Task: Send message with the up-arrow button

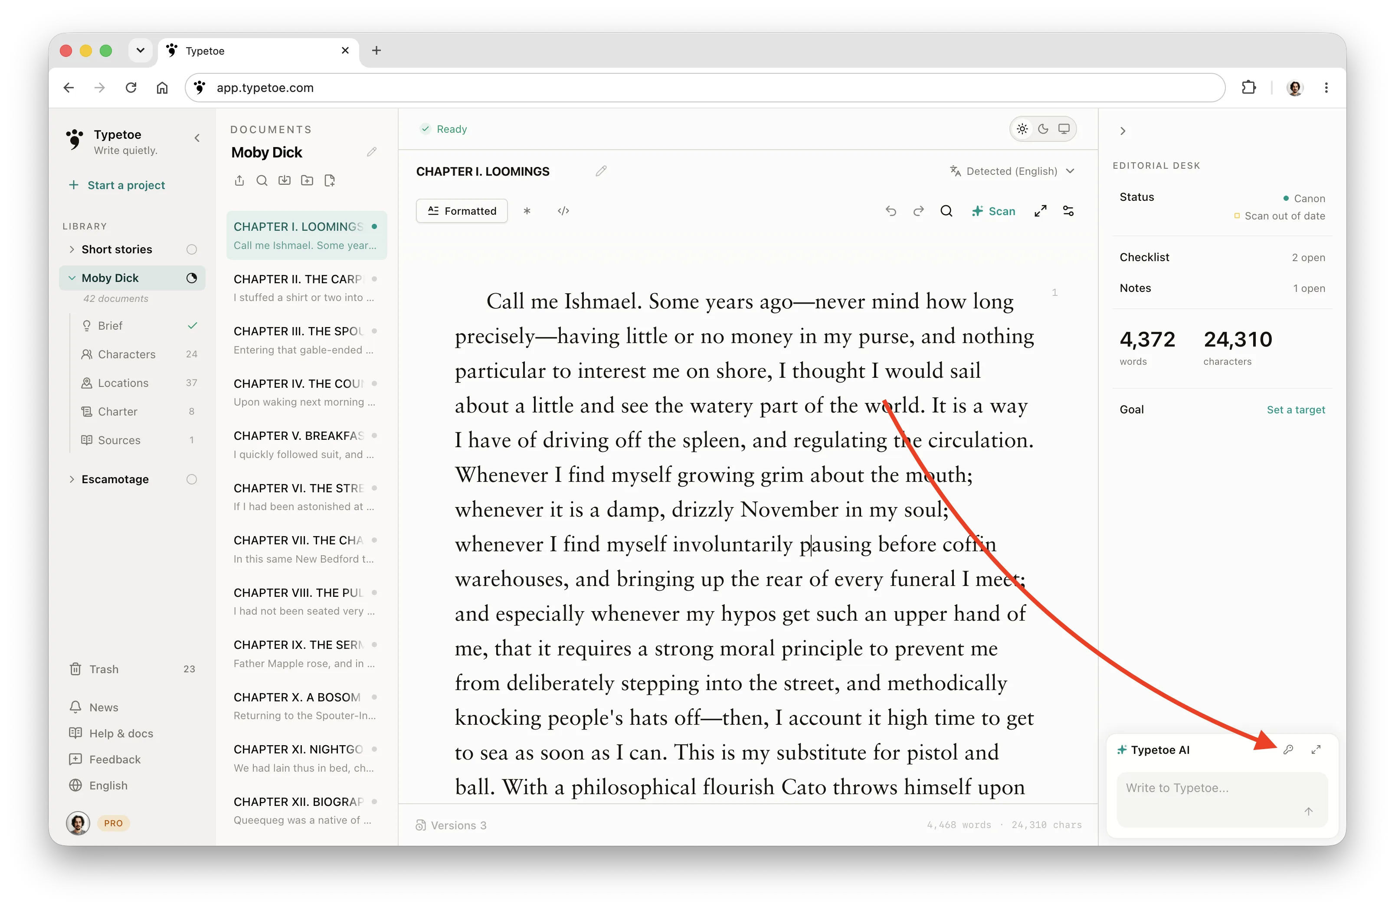Action: 1308,812
